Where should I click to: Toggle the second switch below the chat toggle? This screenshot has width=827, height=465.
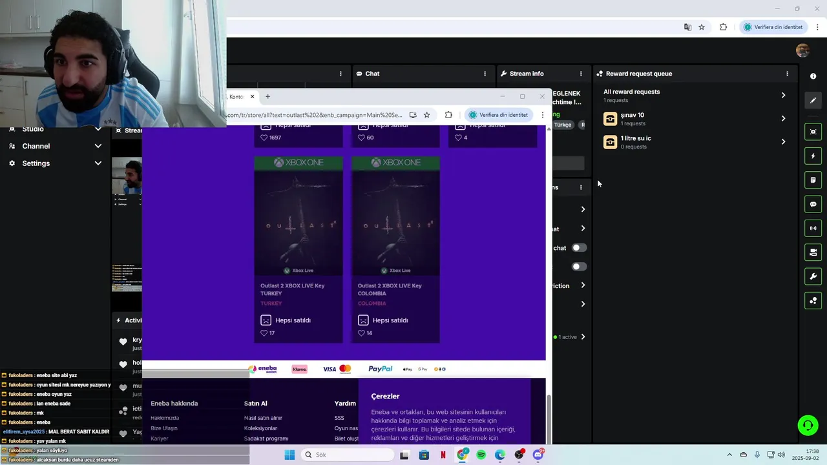[x=580, y=266]
